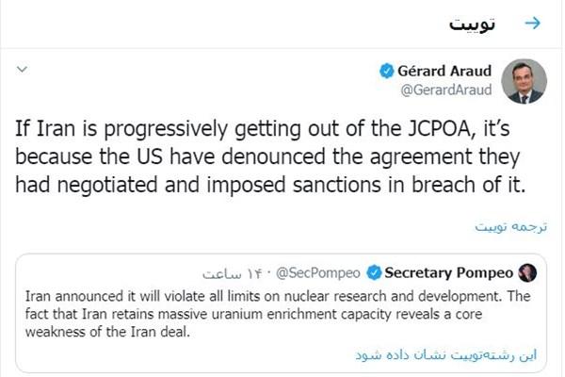Click the back arrow in the header

click(x=533, y=23)
